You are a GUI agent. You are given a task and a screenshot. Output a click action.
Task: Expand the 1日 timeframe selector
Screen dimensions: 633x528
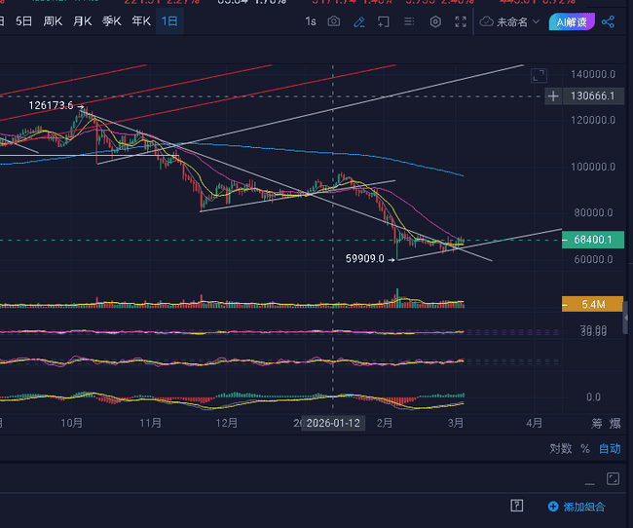(x=171, y=21)
